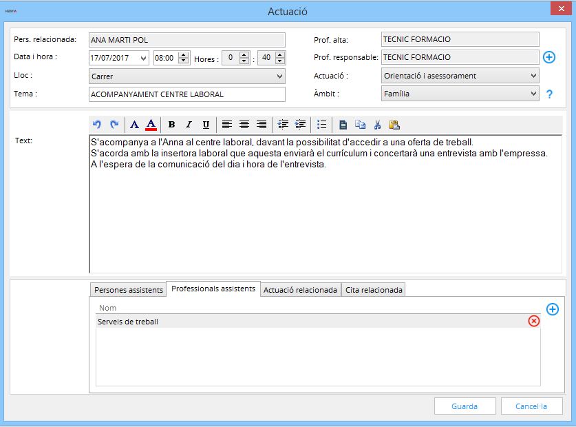Image resolution: width=576 pixels, height=427 pixels.
Task: Pick the red font color button
Action: [x=151, y=125]
